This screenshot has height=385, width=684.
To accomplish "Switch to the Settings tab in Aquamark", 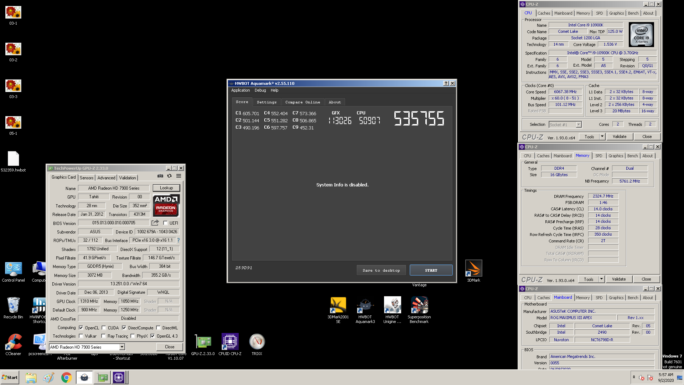I will 266,102.
